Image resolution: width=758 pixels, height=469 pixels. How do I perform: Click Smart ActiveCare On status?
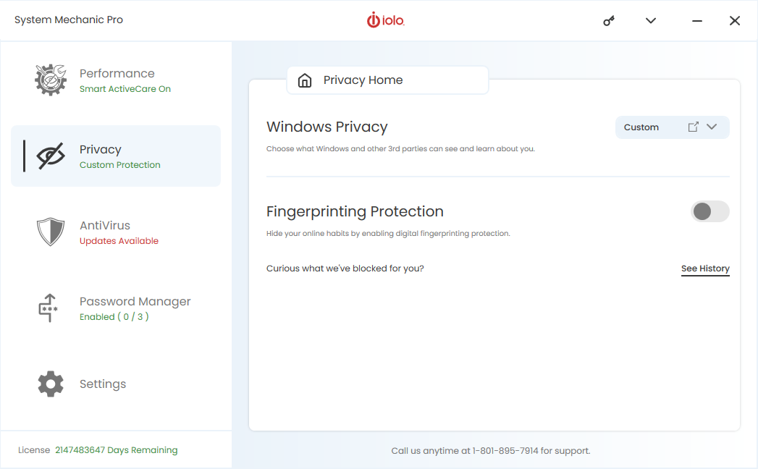point(125,89)
